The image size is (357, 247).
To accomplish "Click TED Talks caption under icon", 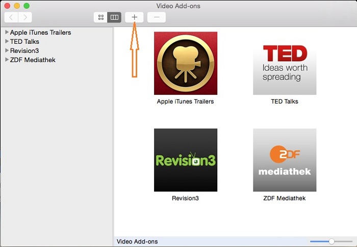I will 285,101.
